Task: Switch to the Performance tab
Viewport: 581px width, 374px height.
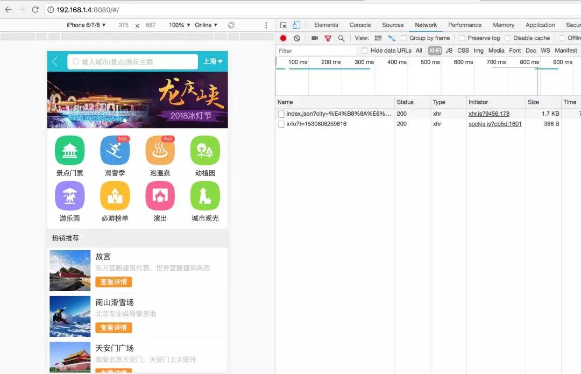Action: pos(465,25)
